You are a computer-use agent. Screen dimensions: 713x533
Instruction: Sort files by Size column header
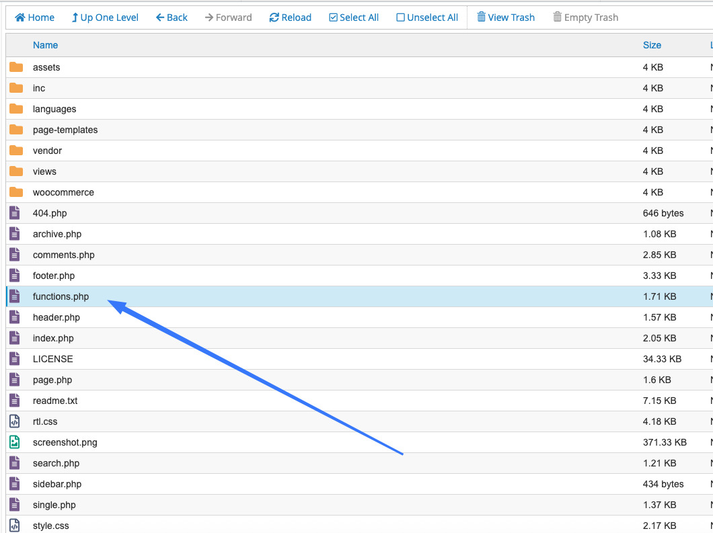[652, 45]
